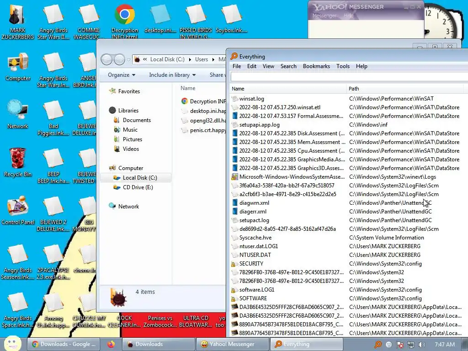The image size is (468, 351).
Task: Open the Tools menu in Everything
Action: tap(343, 66)
